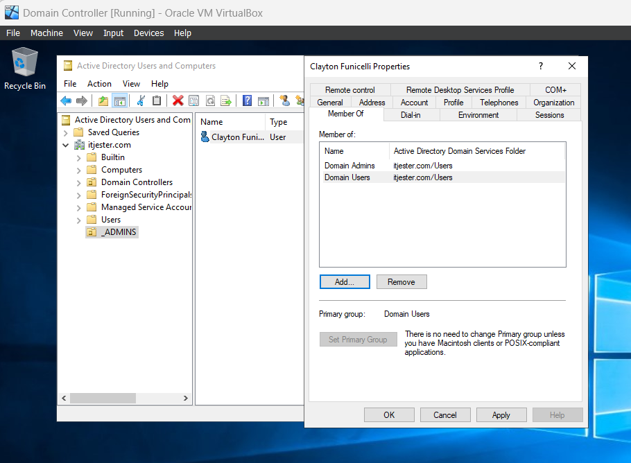The width and height of the screenshot is (631, 463).
Task: Click the Properties toolbar icon
Action: (194, 101)
